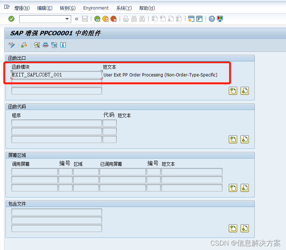The height and width of the screenshot is (250, 286).
Task: Jump to First Page toolbar icon
Action: 155,19
